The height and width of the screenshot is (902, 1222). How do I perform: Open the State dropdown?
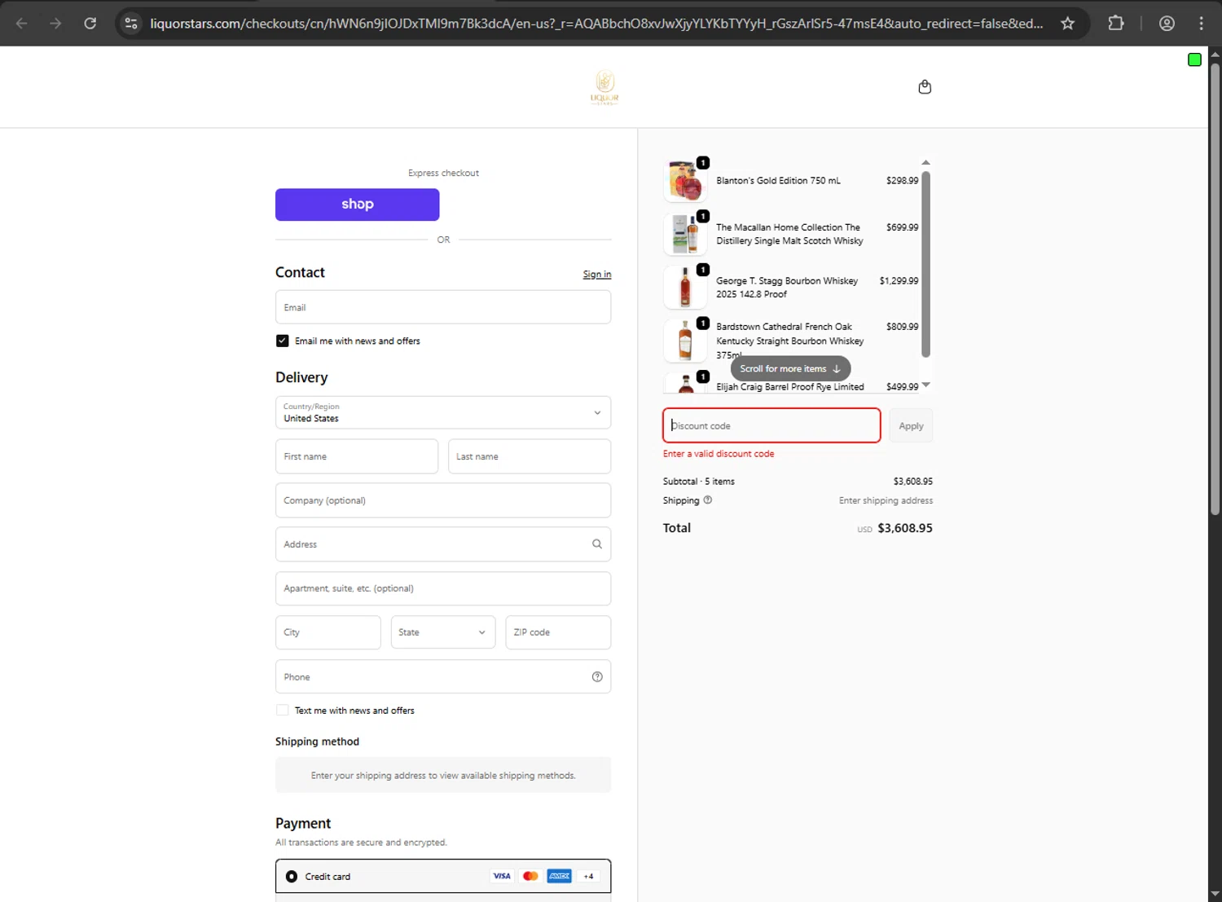(x=443, y=632)
